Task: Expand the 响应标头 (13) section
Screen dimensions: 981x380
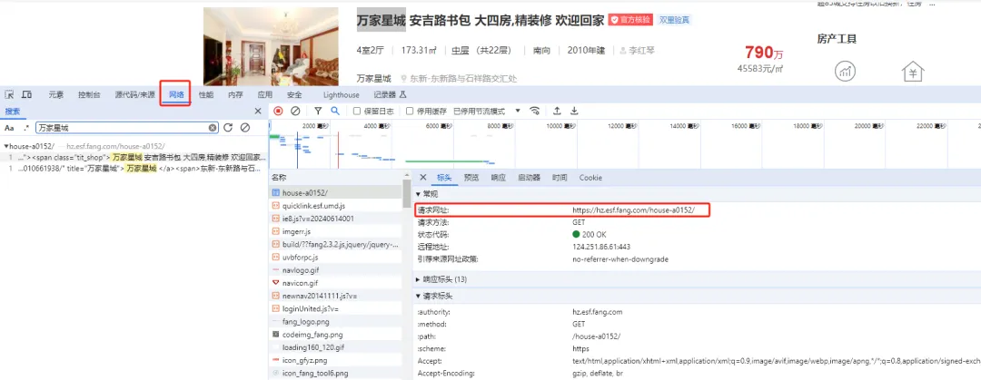Action: pyautogui.click(x=419, y=278)
